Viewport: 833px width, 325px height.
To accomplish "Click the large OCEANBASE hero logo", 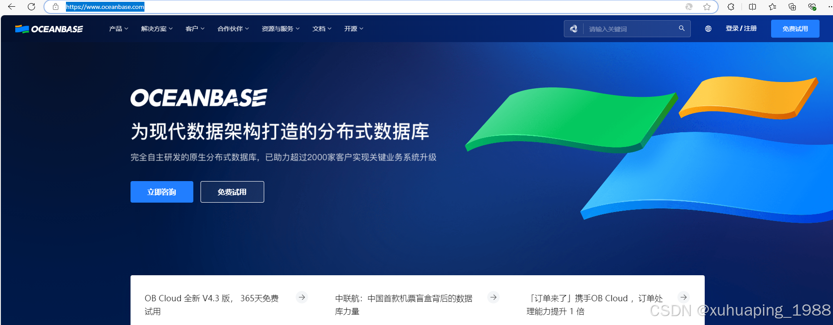I will tap(199, 98).
